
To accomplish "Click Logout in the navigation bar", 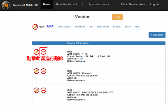I will pos(154,4).
